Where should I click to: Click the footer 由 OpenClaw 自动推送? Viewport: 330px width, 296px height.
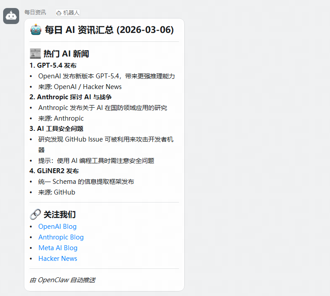point(62,280)
